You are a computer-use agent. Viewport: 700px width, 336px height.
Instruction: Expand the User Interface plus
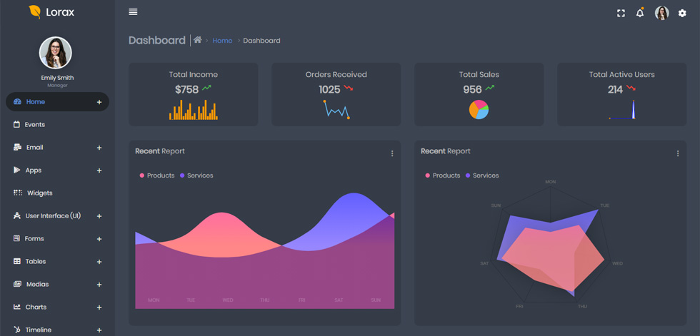(x=99, y=216)
